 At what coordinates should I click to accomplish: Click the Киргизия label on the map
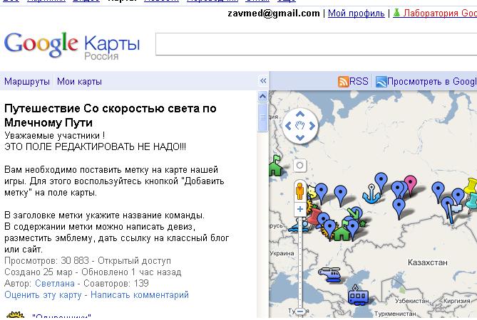point(457,301)
